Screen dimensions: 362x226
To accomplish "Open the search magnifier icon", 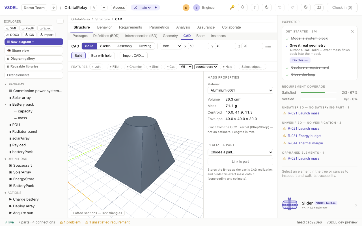I will 243,7.
